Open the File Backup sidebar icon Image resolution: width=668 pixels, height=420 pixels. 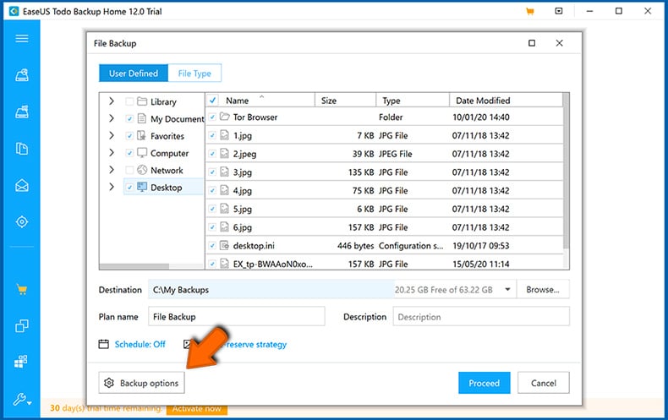22,149
